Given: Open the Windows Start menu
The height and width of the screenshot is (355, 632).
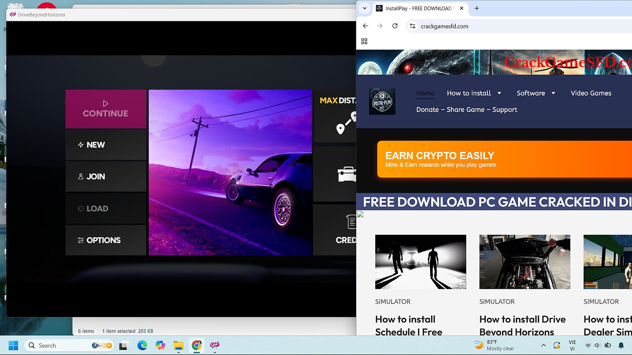Looking at the screenshot, I should 13,345.
